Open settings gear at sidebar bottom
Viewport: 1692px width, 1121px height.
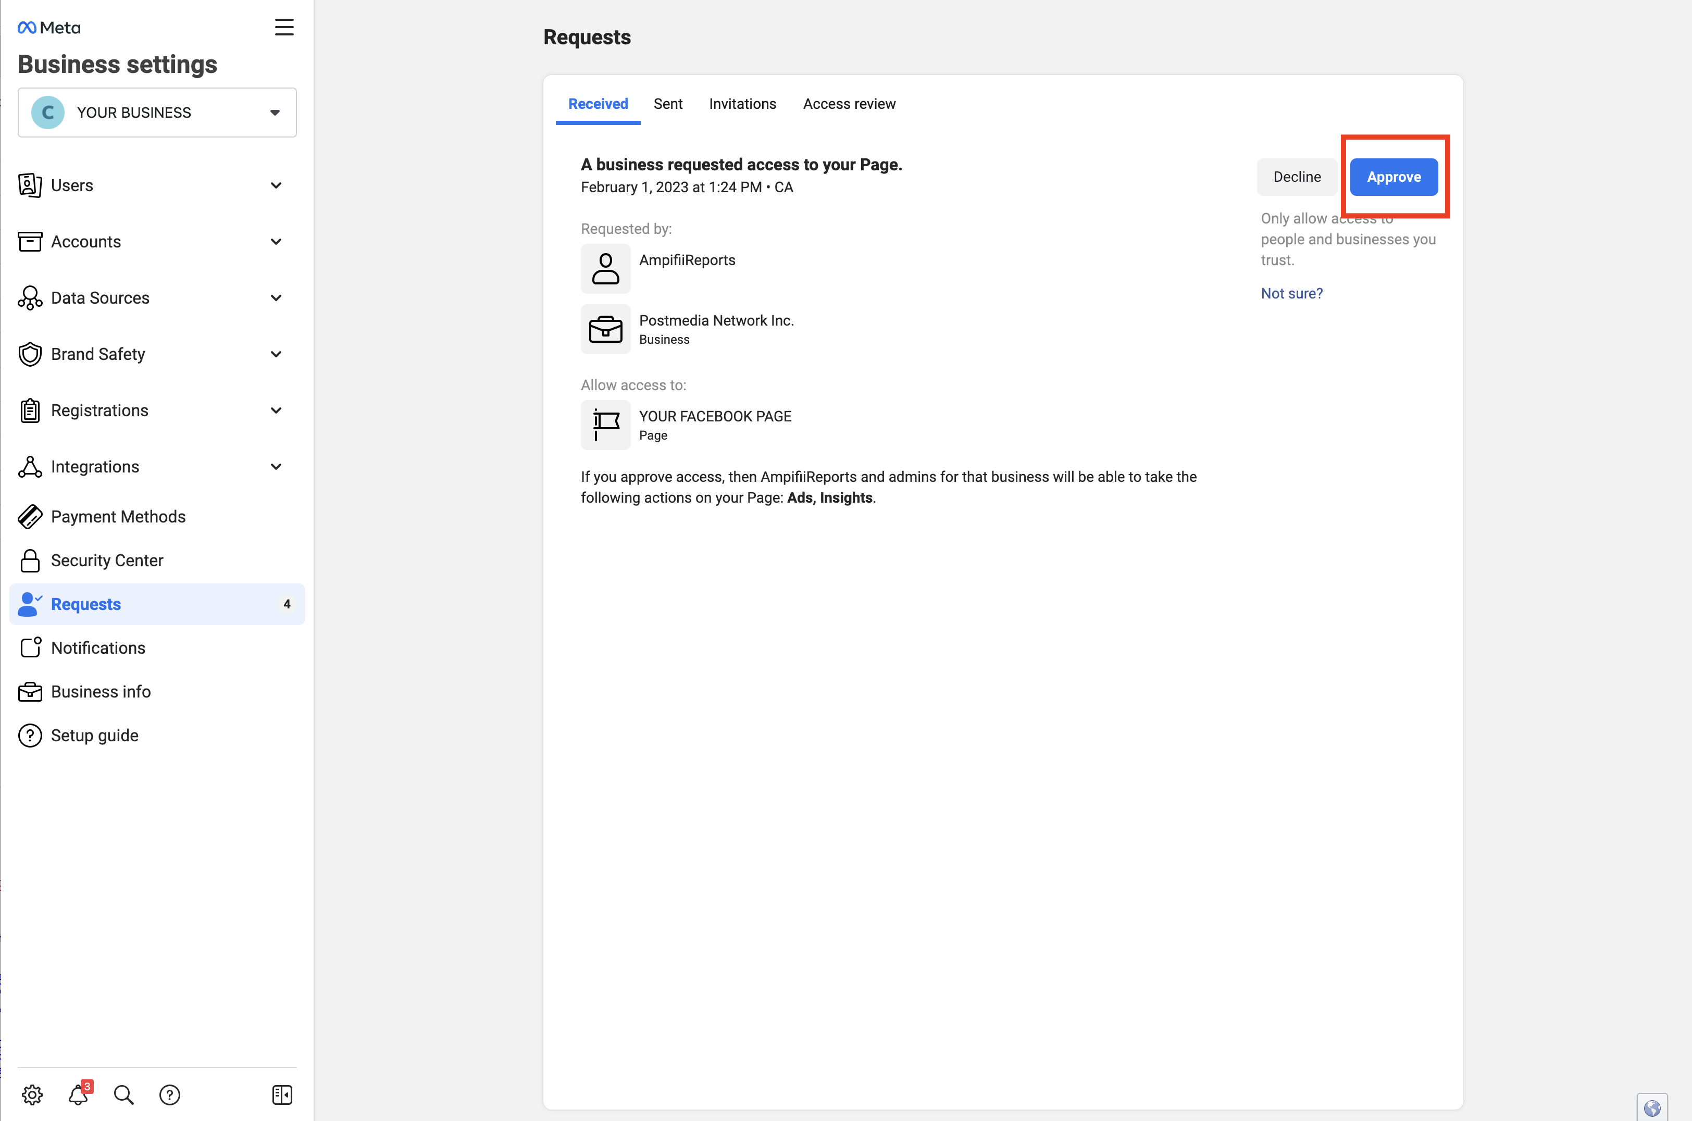pos(32,1094)
